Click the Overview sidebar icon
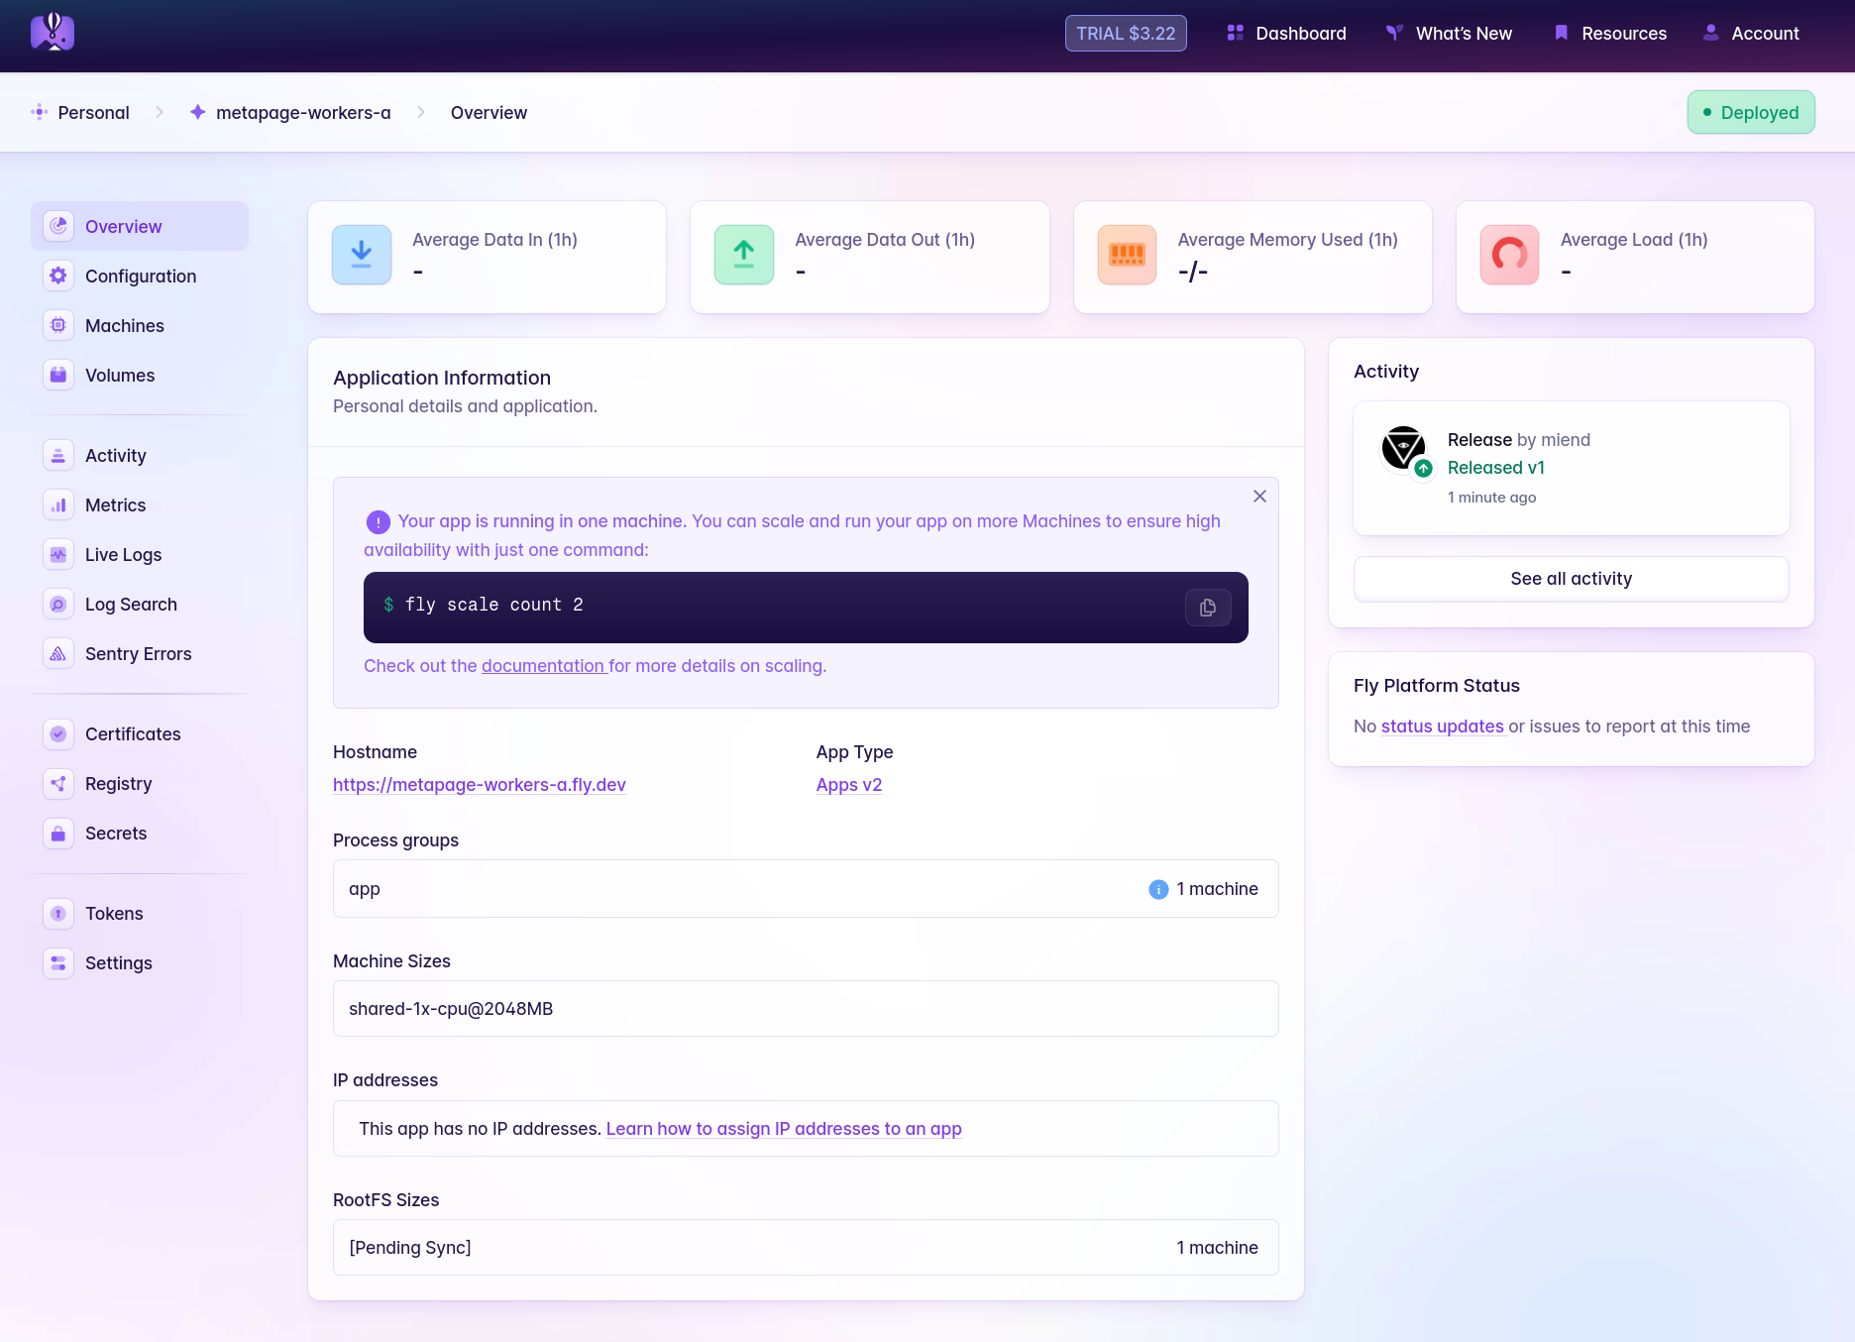 click(x=58, y=226)
